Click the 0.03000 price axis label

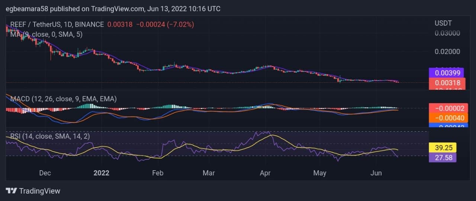tap(447, 33)
